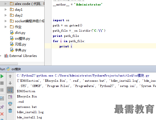The image size is (156, 120).
Task: Place the cursor on the 'import os' line
Action: point(61,20)
